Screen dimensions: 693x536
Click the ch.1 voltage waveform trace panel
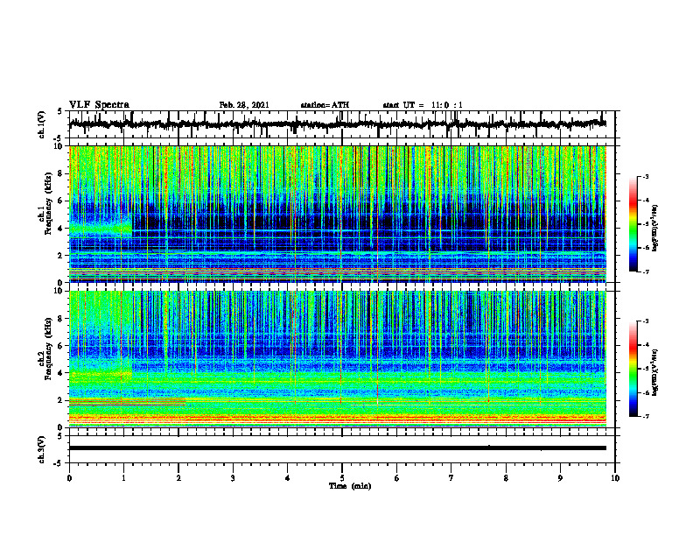tap(342, 124)
